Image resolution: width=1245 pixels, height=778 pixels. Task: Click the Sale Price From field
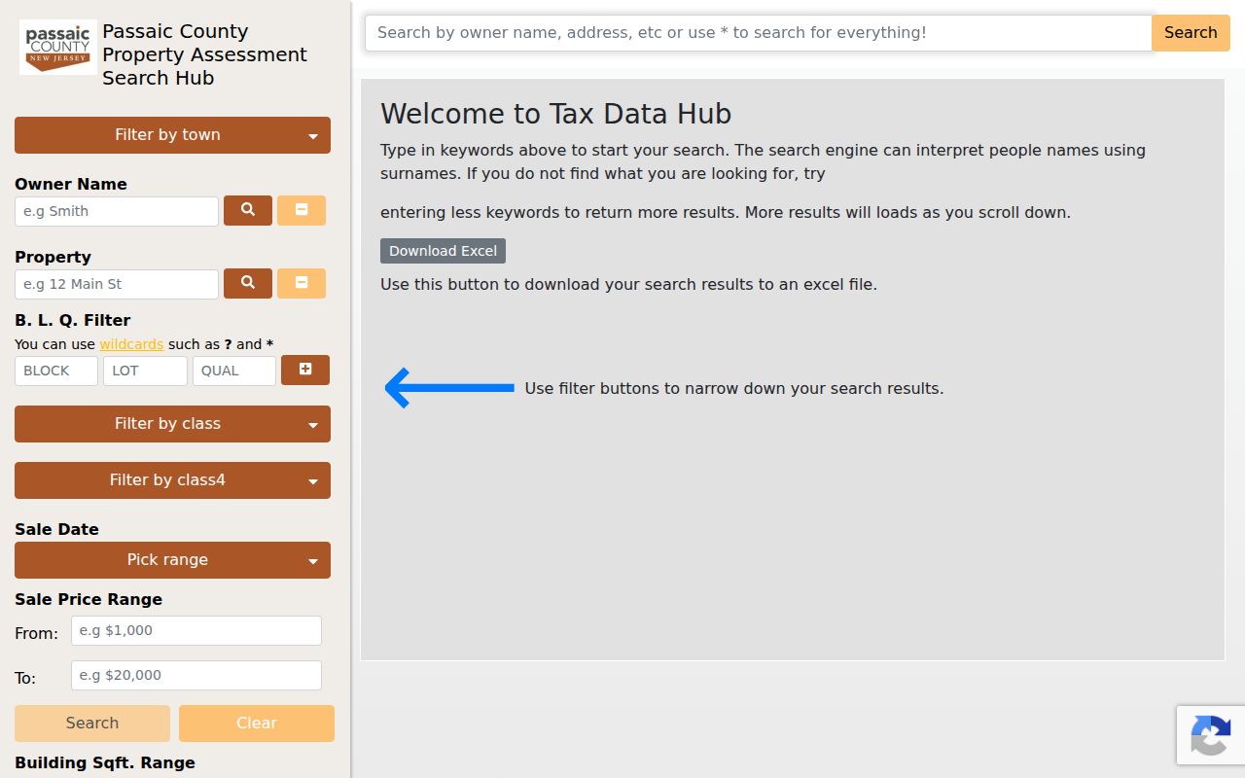(x=196, y=630)
